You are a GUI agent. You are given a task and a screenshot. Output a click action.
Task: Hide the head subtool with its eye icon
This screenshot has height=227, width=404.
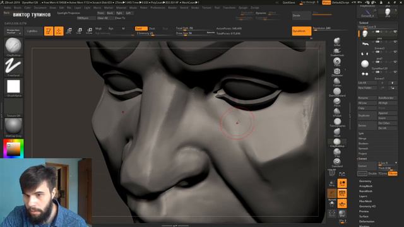point(395,32)
